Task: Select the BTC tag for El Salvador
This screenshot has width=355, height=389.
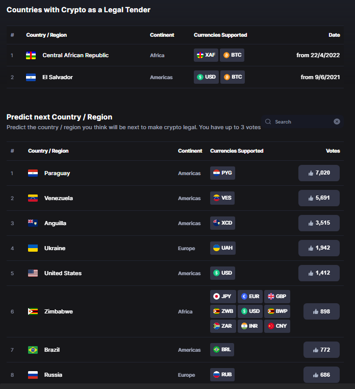Action: click(x=232, y=77)
